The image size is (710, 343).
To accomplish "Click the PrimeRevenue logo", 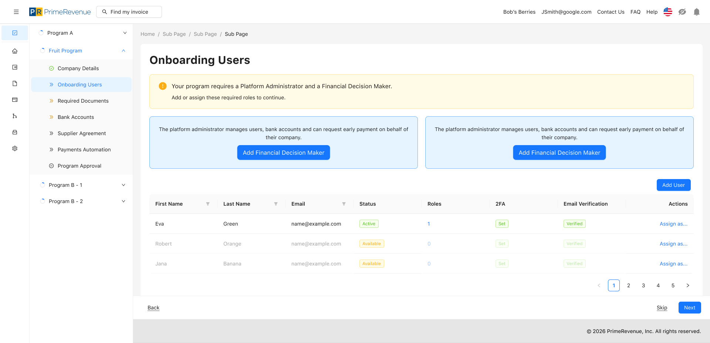I will (x=60, y=12).
